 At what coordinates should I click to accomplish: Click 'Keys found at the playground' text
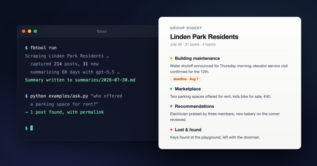215,137
